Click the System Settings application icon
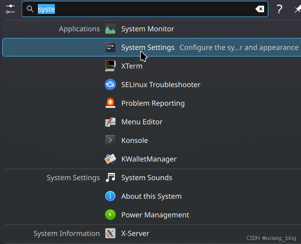The height and width of the screenshot is (244, 301). click(x=110, y=47)
